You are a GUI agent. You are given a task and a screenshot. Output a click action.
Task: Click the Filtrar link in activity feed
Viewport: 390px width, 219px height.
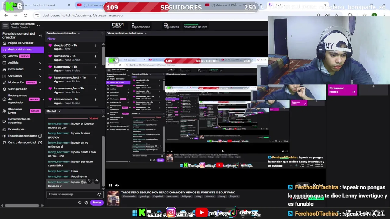tap(51, 39)
